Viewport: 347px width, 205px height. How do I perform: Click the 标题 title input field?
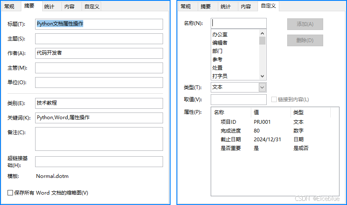(99, 24)
